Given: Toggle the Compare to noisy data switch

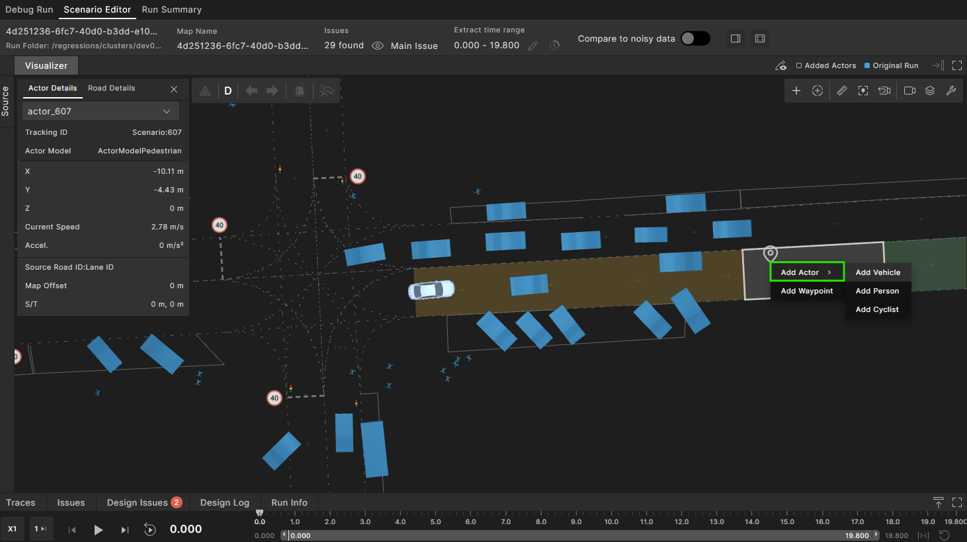Looking at the screenshot, I should point(695,38).
